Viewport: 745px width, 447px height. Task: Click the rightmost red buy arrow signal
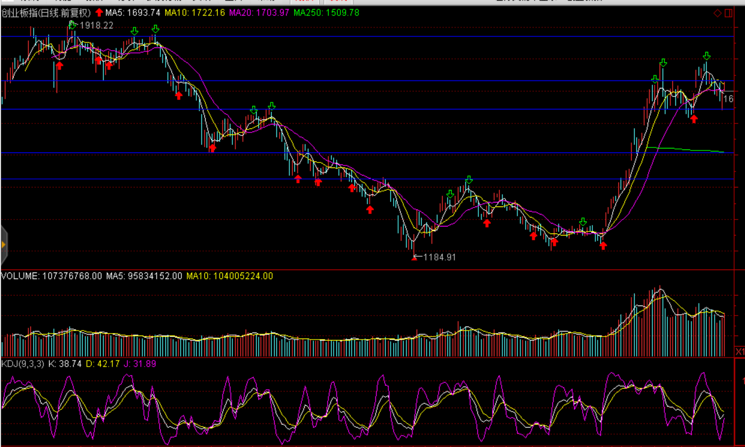[x=693, y=119]
